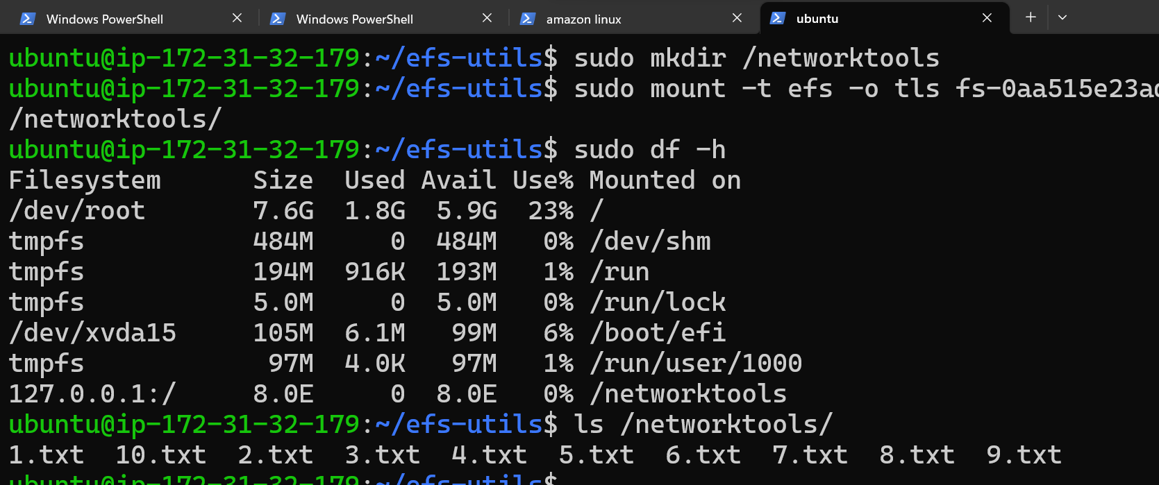Click the PowerShell icon on the ubuntu tab
1159x485 pixels.
778,19
